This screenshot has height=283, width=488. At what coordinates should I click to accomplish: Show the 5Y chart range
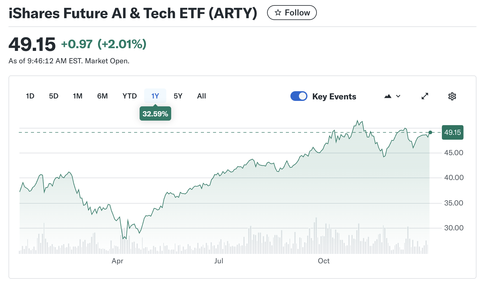[178, 96]
